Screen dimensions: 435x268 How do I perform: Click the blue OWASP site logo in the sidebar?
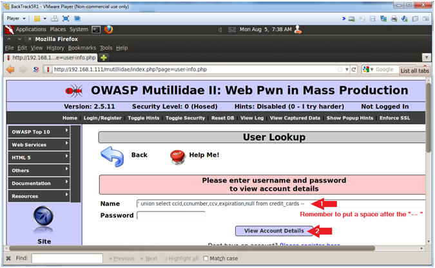click(43, 216)
